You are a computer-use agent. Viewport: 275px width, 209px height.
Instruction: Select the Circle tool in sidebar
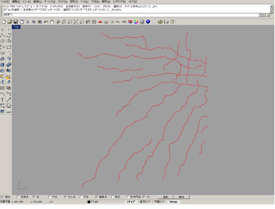(2, 41)
